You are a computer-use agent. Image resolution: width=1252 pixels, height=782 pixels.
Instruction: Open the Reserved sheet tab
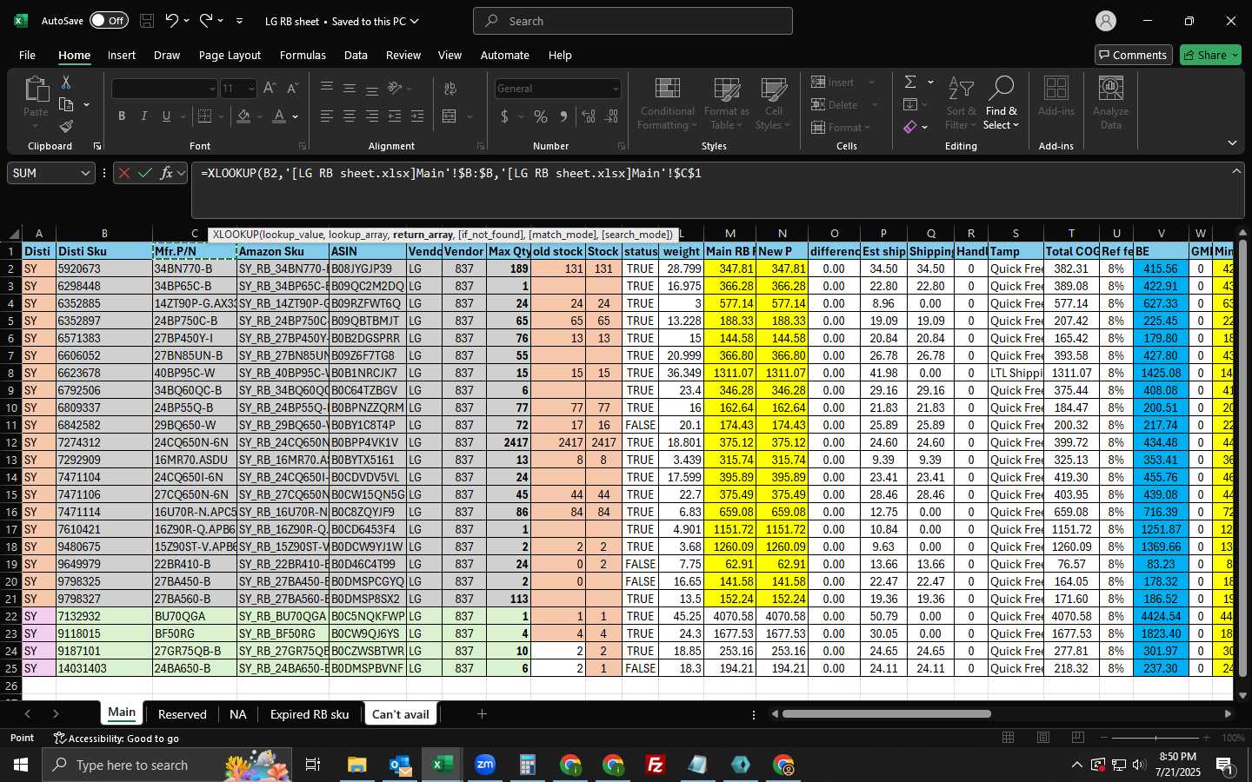coord(183,714)
